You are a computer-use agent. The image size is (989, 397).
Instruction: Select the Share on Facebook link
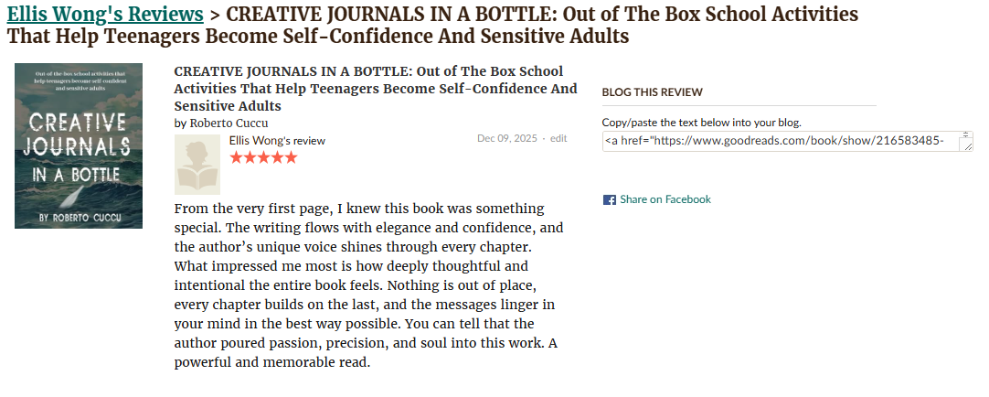pyautogui.click(x=665, y=199)
